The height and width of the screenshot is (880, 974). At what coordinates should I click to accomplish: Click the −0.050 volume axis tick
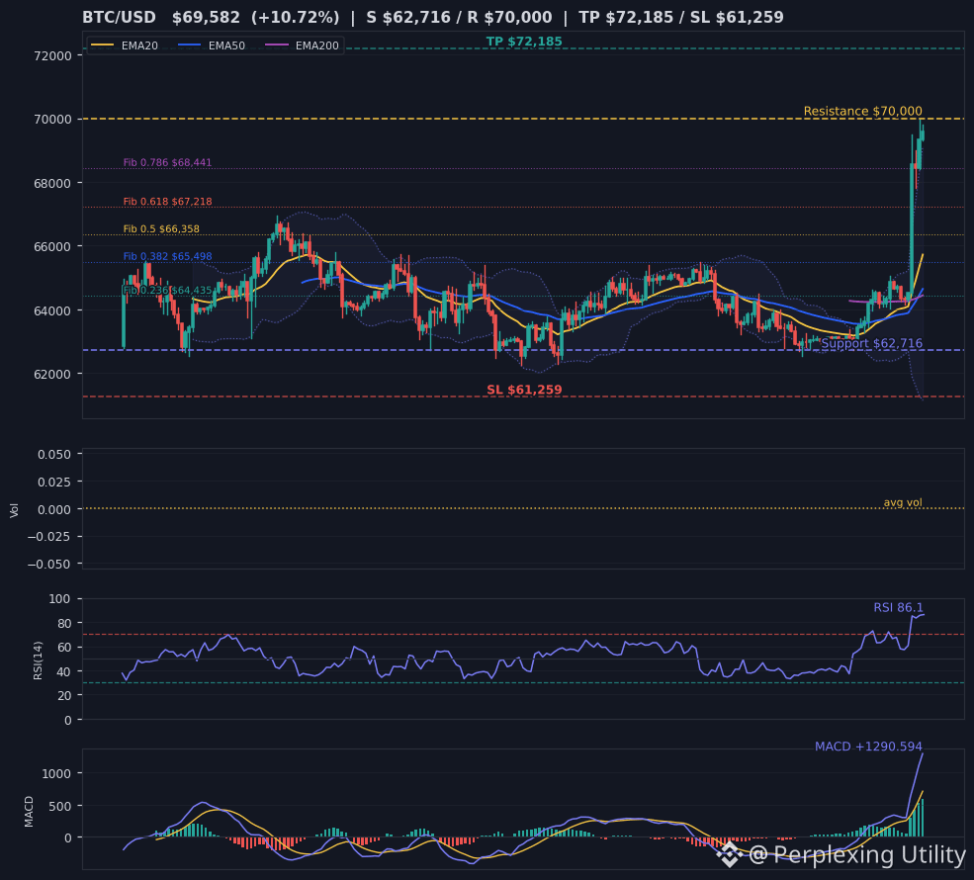tap(49, 564)
